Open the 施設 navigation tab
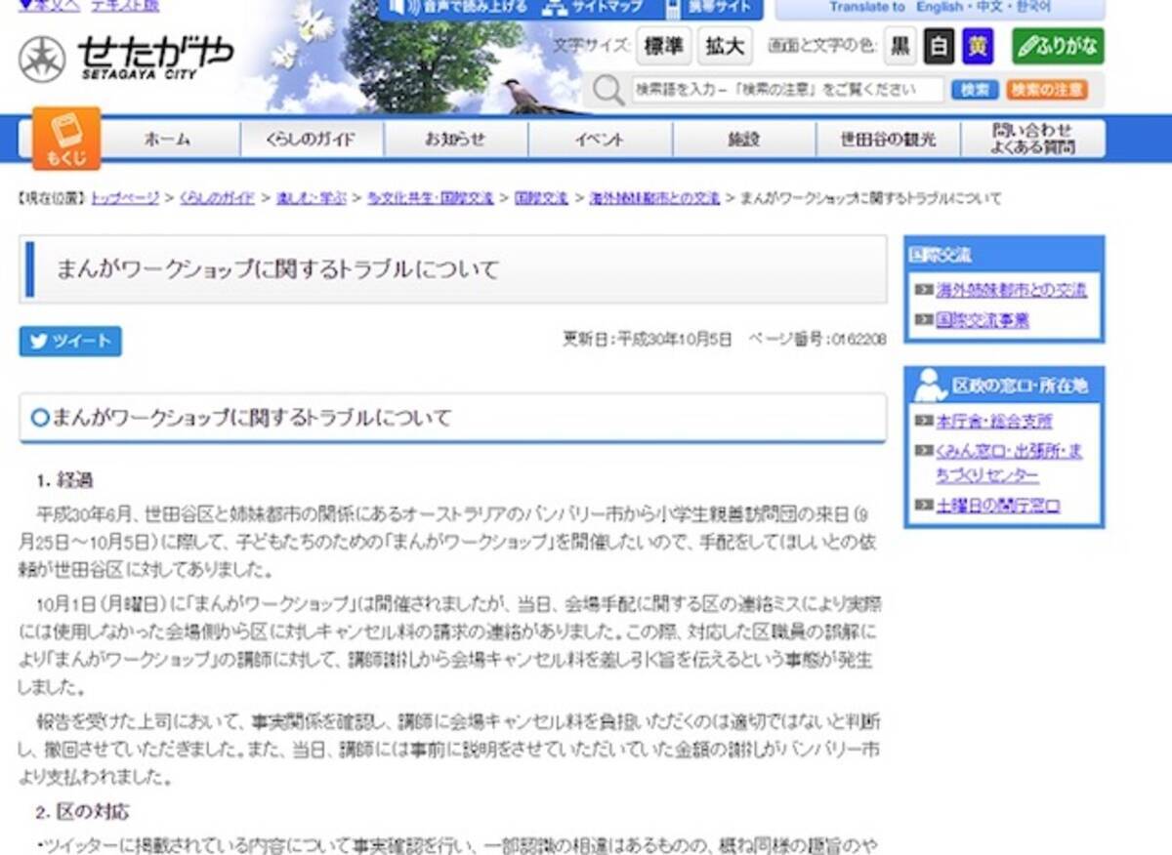Screen dimensions: 1172x855 [743, 139]
